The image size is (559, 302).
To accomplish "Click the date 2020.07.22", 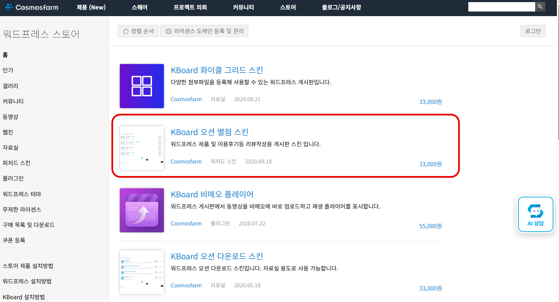I will pyautogui.click(x=252, y=224).
